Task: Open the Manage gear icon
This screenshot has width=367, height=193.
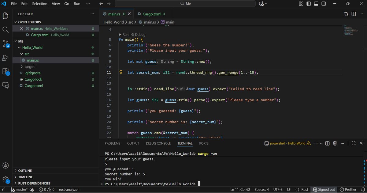Action: [x=6, y=180]
